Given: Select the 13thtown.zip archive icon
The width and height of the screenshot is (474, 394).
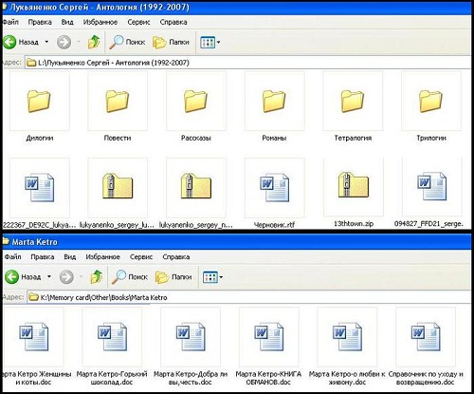Looking at the screenshot, I should coord(354,185).
